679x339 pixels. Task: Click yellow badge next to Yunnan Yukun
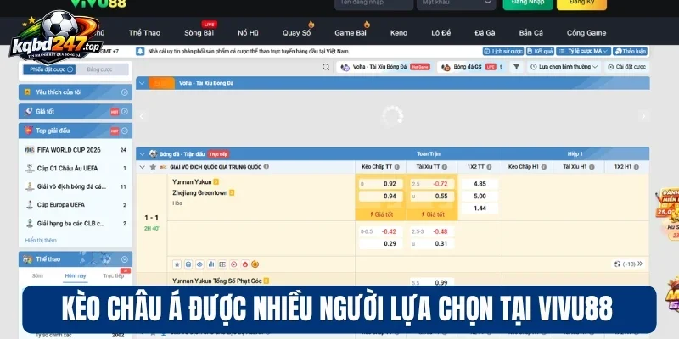click(216, 182)
